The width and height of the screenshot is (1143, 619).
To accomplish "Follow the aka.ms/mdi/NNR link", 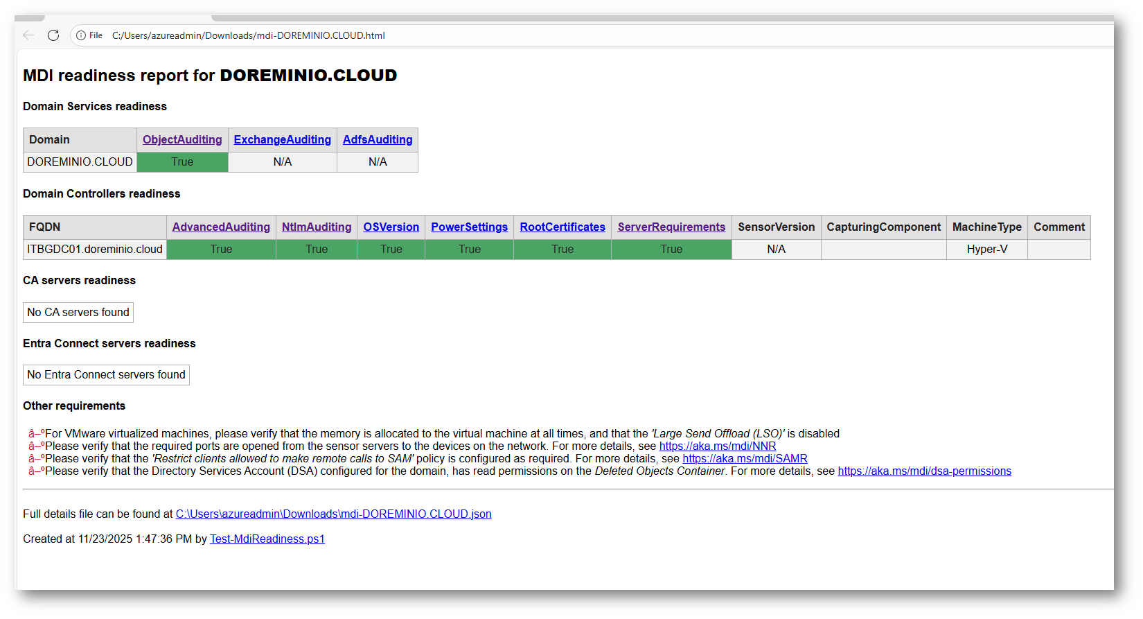I will [x=717, y=446].
